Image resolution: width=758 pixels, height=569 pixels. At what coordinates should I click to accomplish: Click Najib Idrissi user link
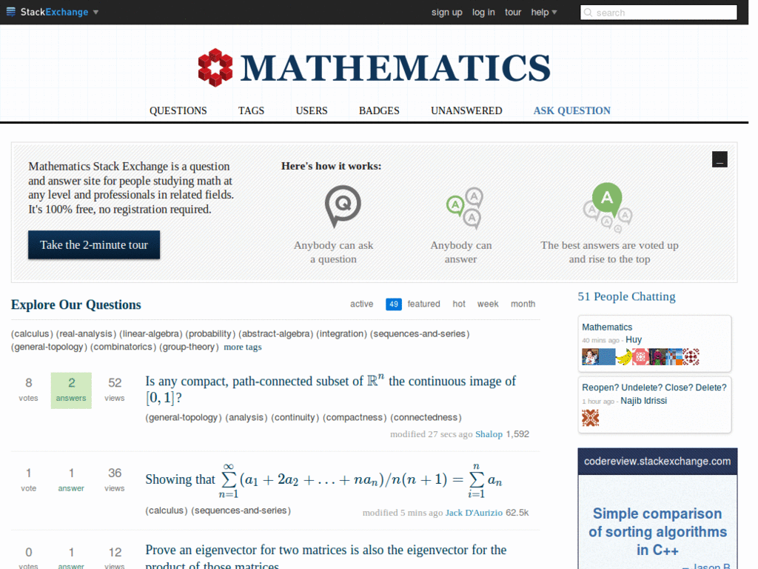pos(643,401)
